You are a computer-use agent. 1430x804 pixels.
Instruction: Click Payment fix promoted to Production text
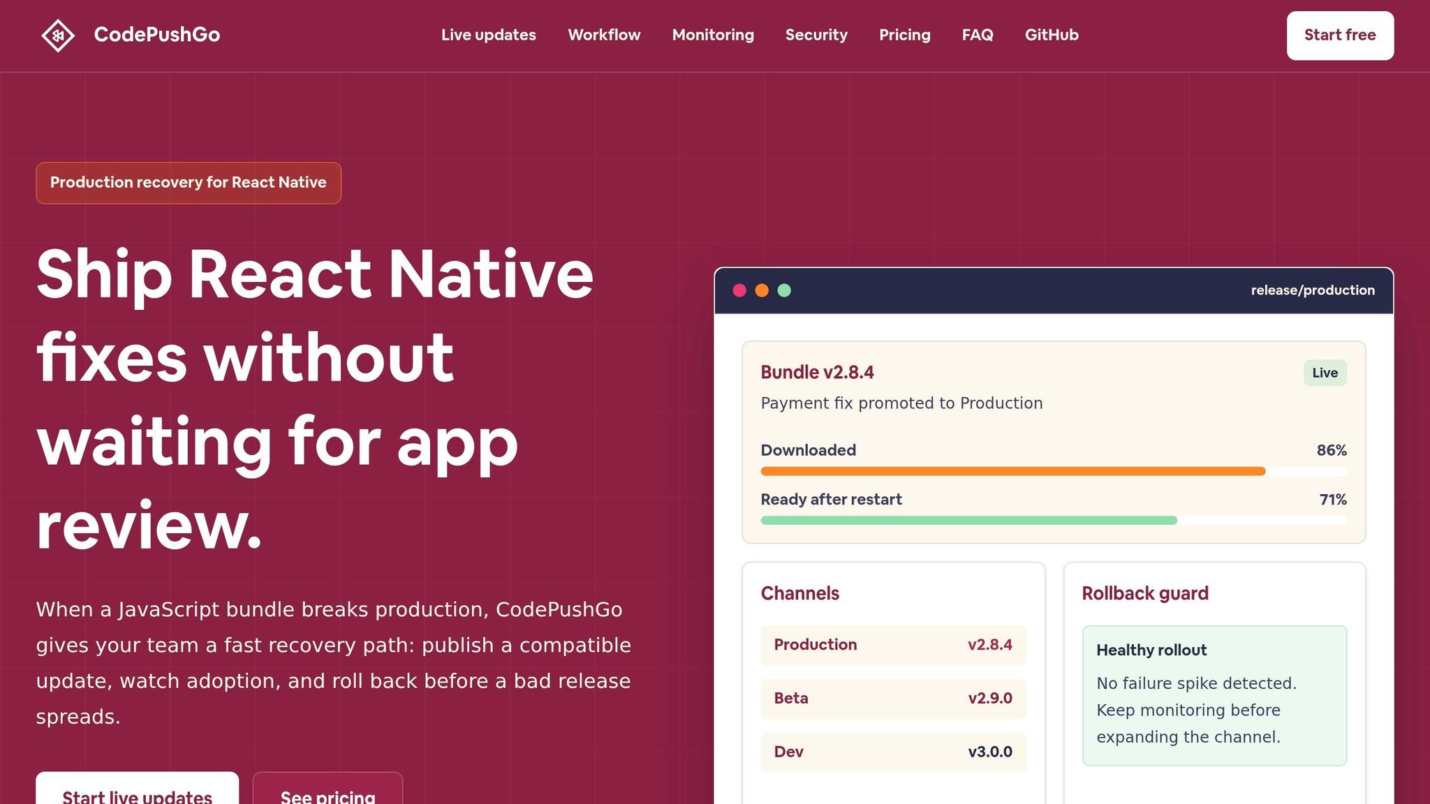[901, 403]
